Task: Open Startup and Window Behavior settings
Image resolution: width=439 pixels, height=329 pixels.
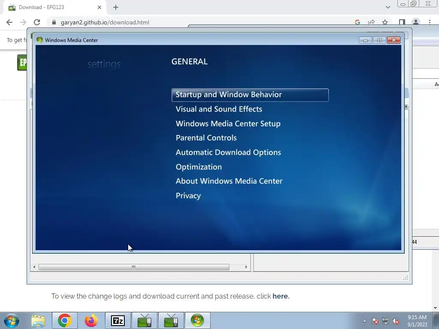Action: click(x=250, y=95)
